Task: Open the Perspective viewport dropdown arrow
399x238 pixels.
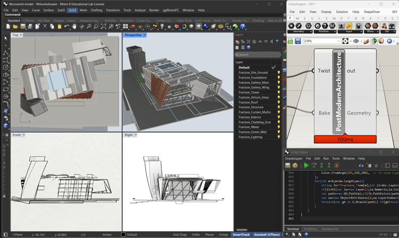Action: point(145,35)
